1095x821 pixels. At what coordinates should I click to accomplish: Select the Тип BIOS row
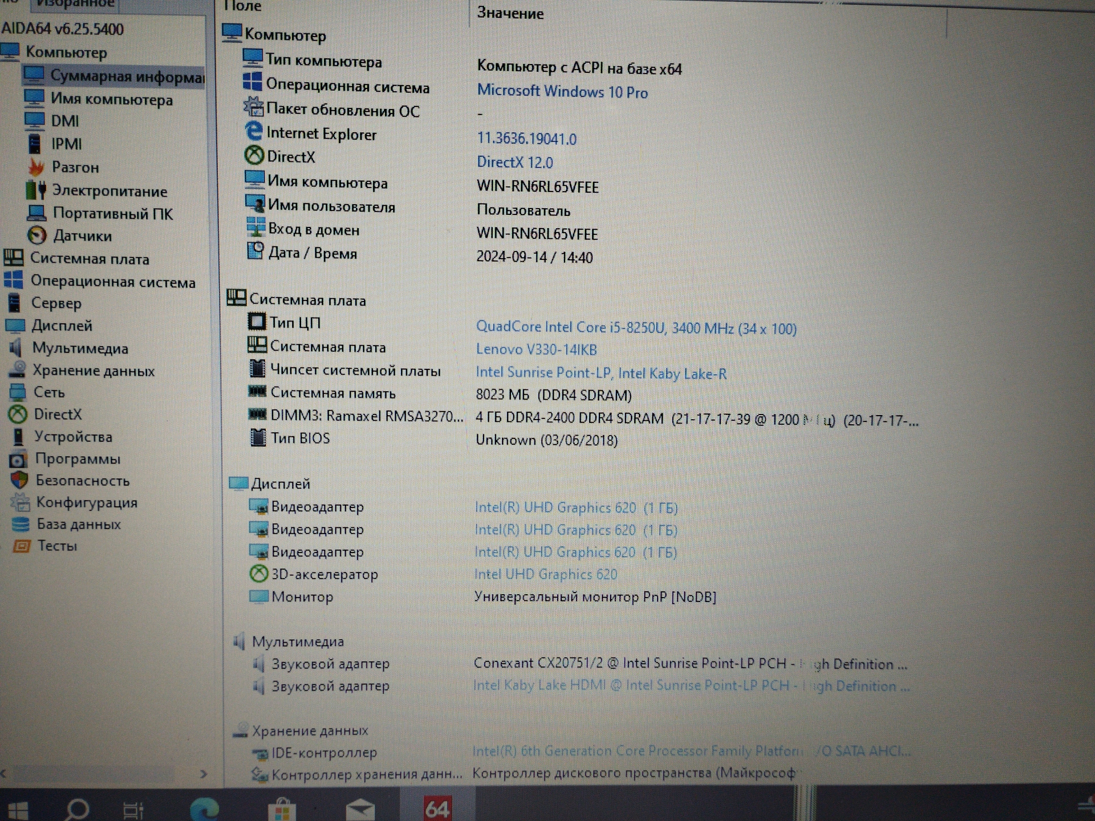(x=433, y=439)
